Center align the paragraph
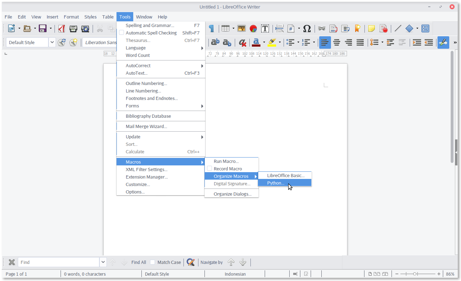 click(337, 42)
